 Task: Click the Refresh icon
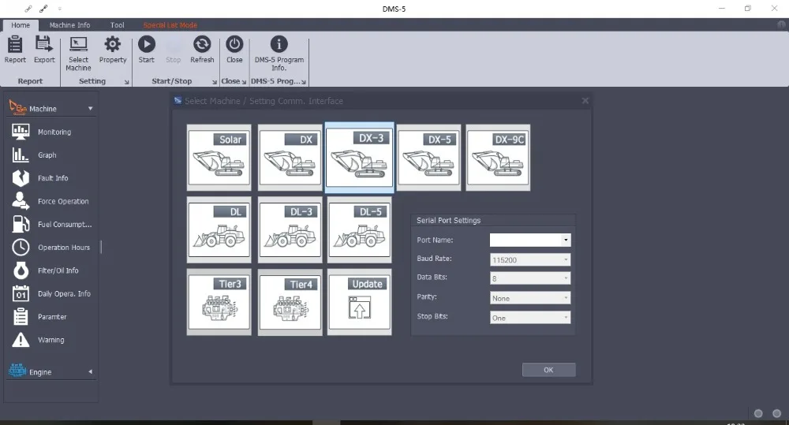click(x=202, y=49)
